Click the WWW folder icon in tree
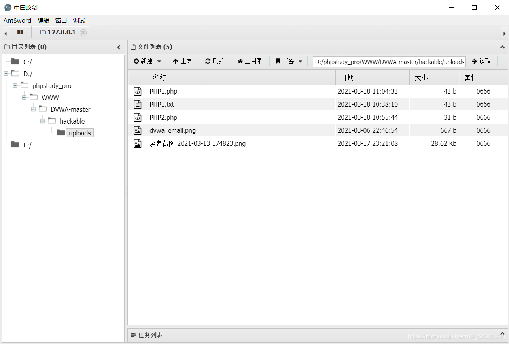 click(34, 97)
